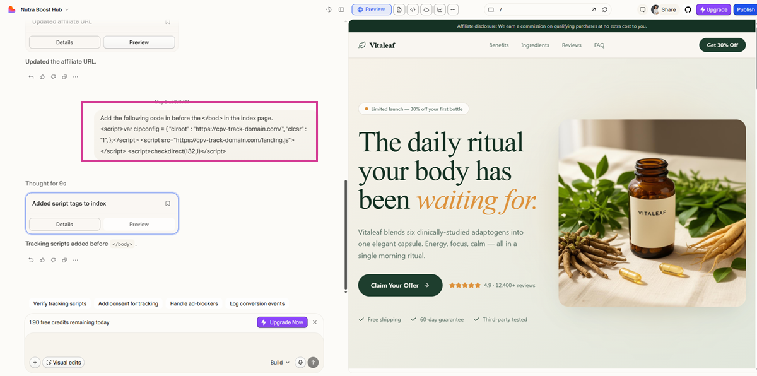Dismiss the free credits banner
Image resolution: width=757 pixels, height=376 pixels.
(x=315, y=322)
